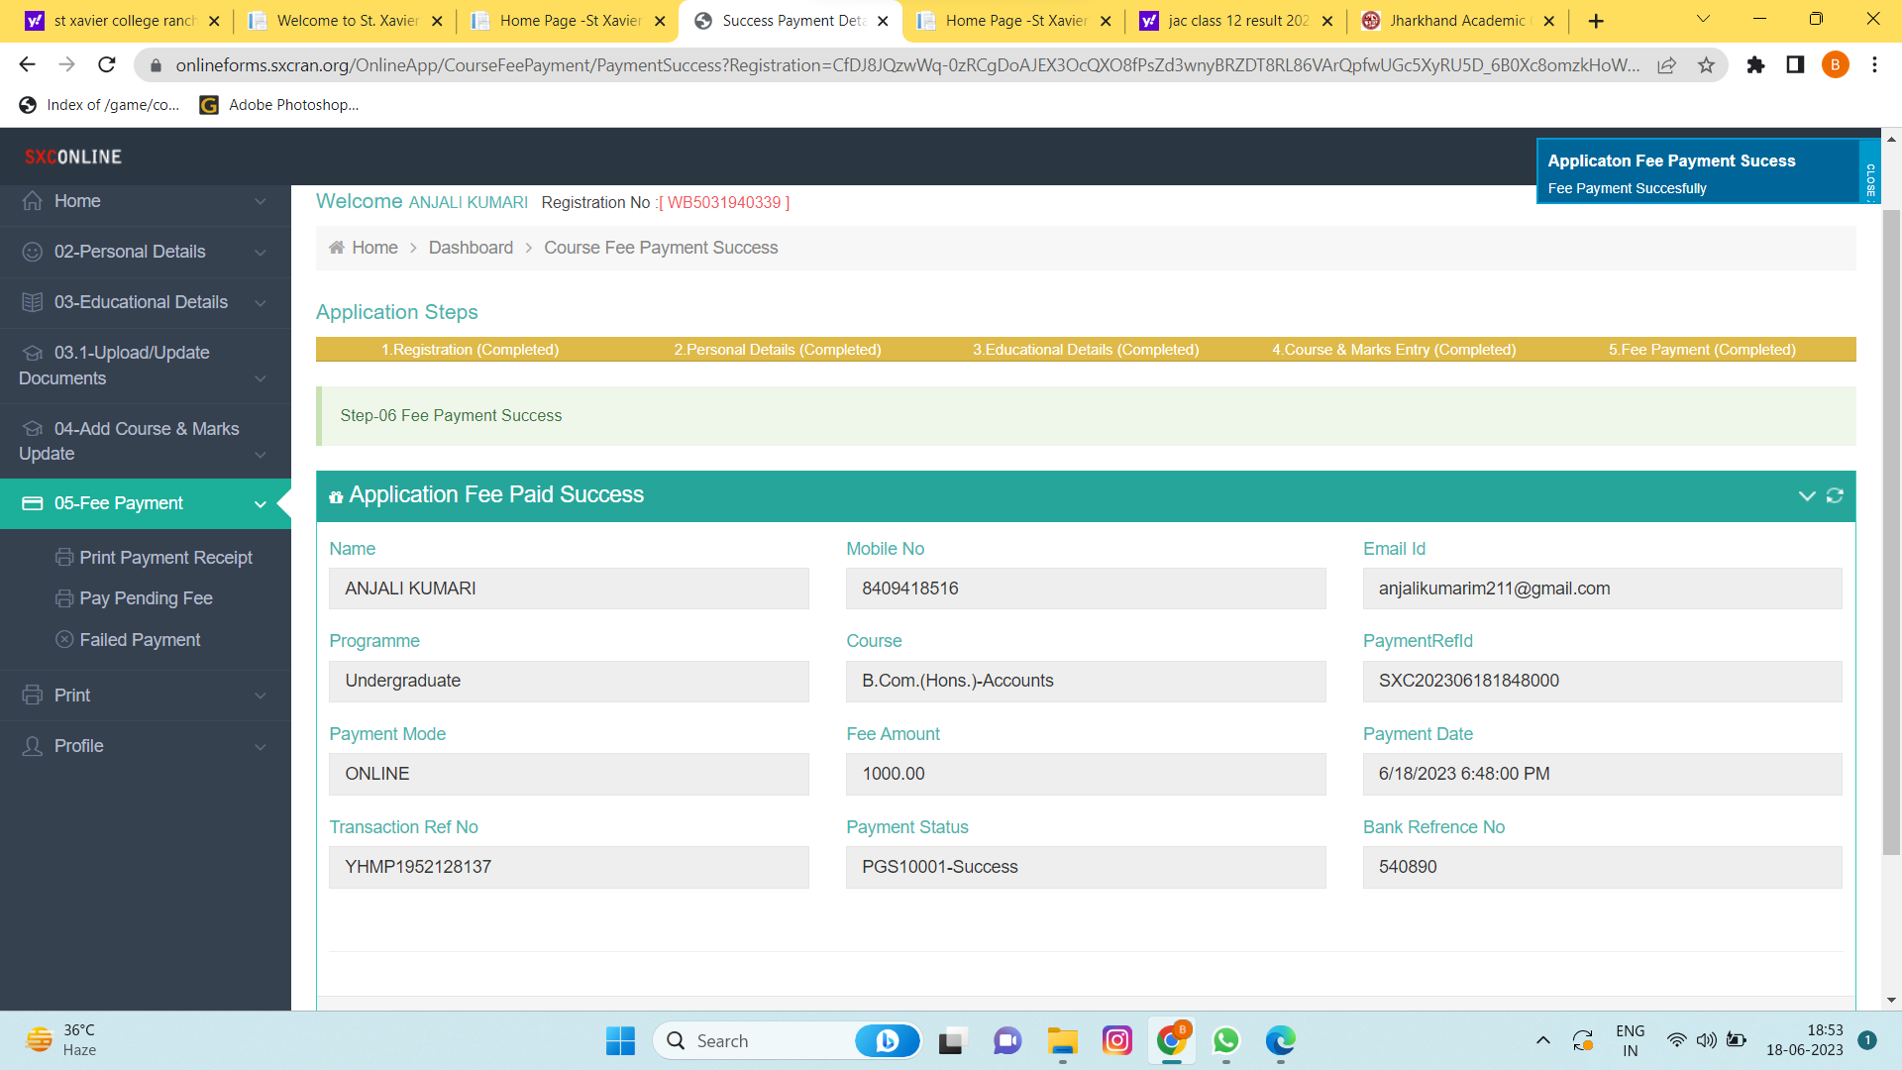Switch to the Jharkhand Academic tab
Screen dimensions: 1902x1070
(x=1456, y=21)
